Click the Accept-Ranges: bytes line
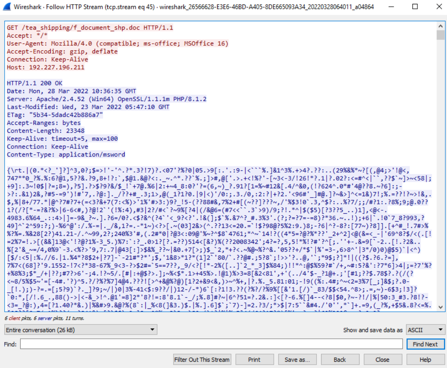This screenshot has height=368, width=447. coord(44,123)
